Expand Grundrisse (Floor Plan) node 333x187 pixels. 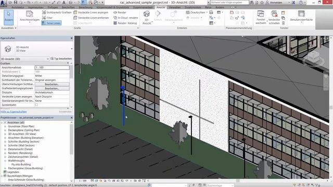click(5, 126)
